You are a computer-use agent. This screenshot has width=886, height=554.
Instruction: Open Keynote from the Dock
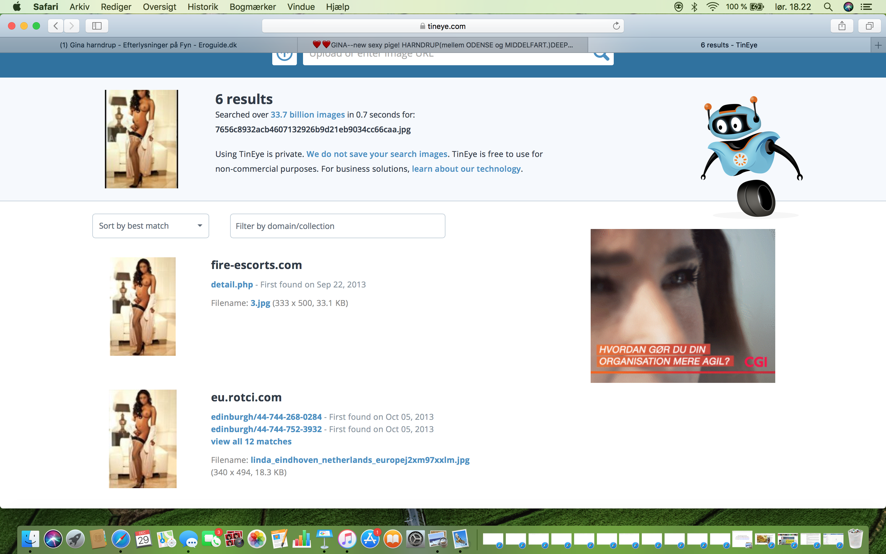tap(324, 539)
